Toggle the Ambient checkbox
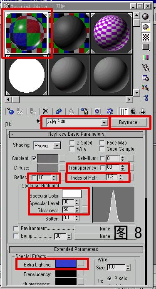 [x=34, y=158]
